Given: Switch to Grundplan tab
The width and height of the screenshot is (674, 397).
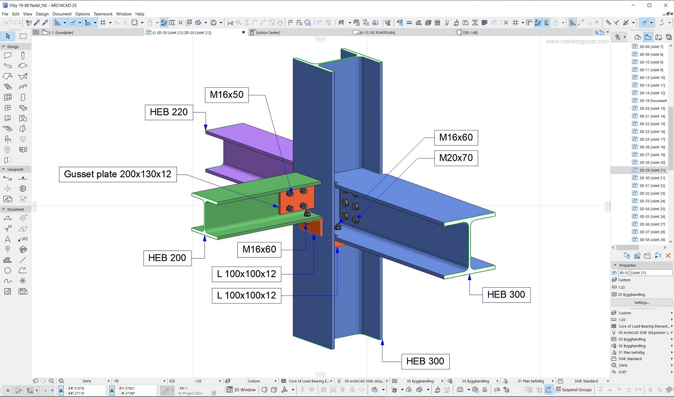Looking at the screenshot, I should point(61,32).
